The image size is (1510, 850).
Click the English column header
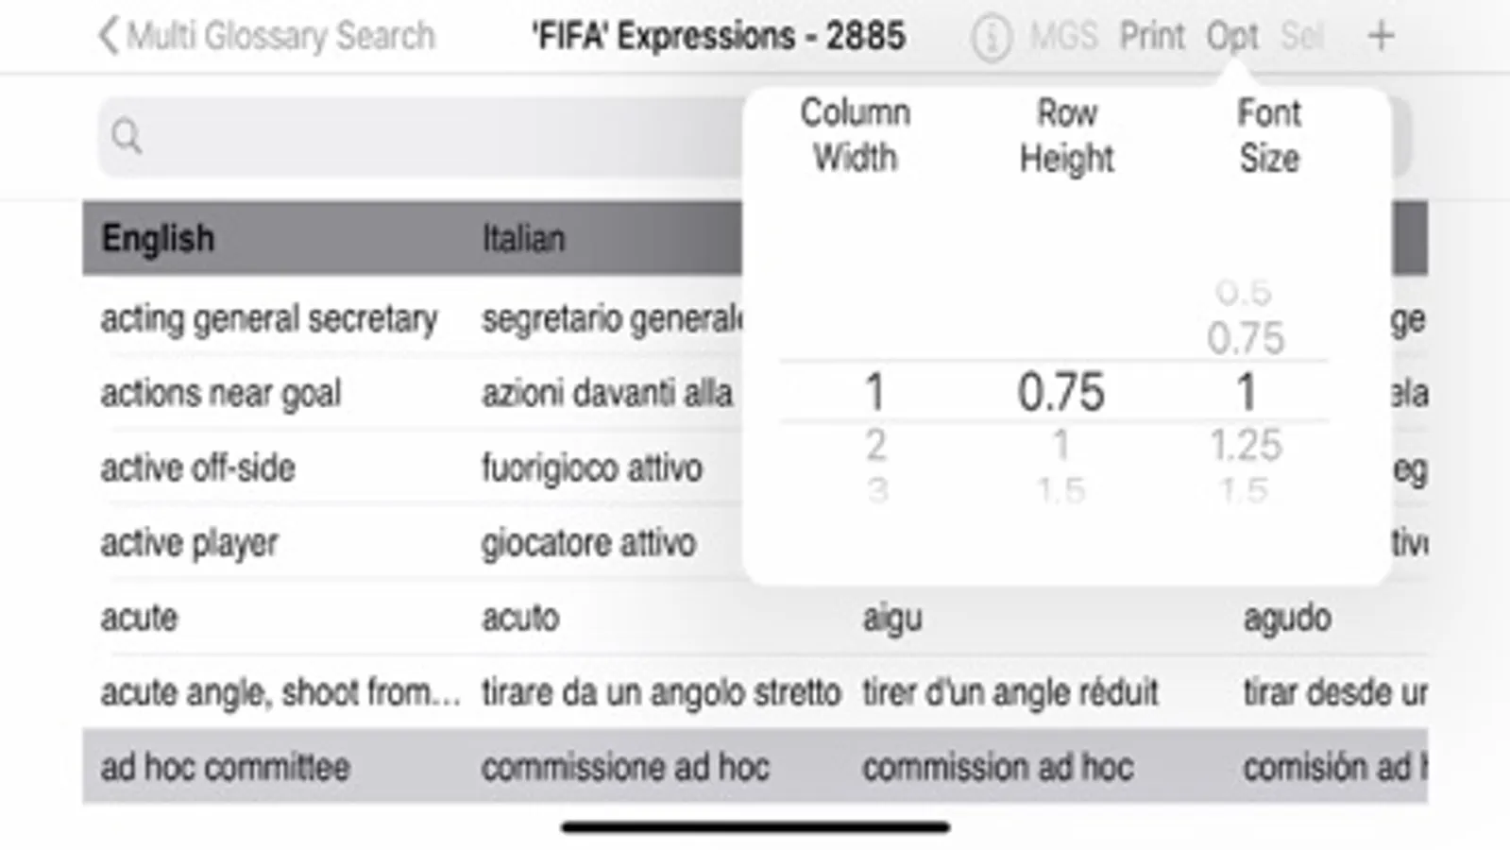(158, 238)
